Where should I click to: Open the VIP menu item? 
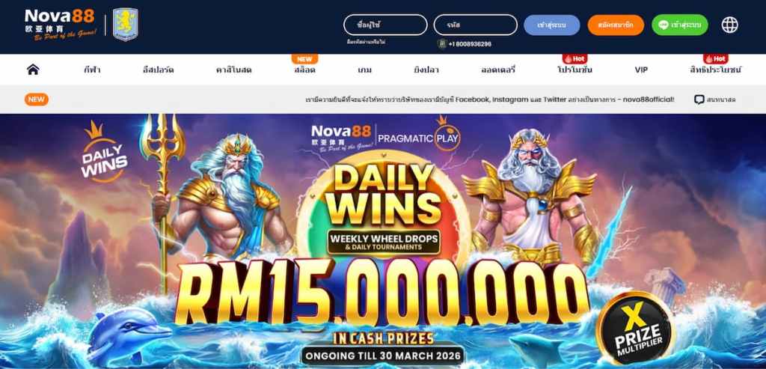pos(641,70)
